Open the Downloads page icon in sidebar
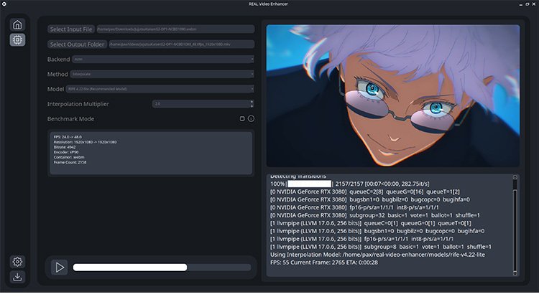Viewport: 539px width, 307px height. pyautogui.click(x=17, y=277)
